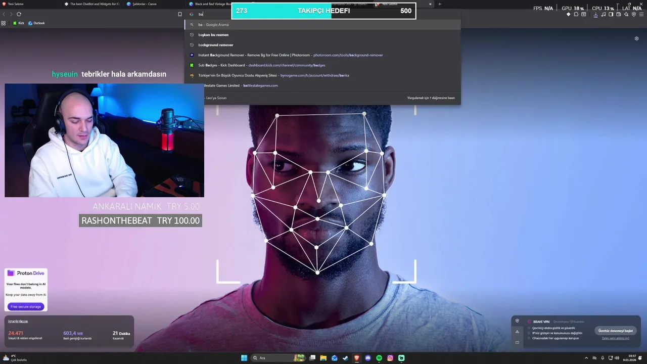Viewport: 647px width, 364px height.
Task: Click the weather widget on the taskbar
Action: click(x=14, y=358)
